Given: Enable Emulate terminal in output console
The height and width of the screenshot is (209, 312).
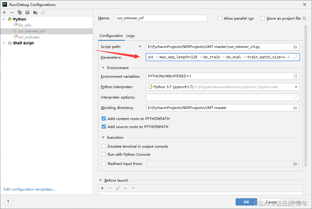Looking at the screenshot, I should coord(104,146).
